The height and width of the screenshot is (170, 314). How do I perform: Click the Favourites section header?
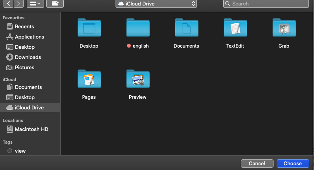click(x=14, y=18)
